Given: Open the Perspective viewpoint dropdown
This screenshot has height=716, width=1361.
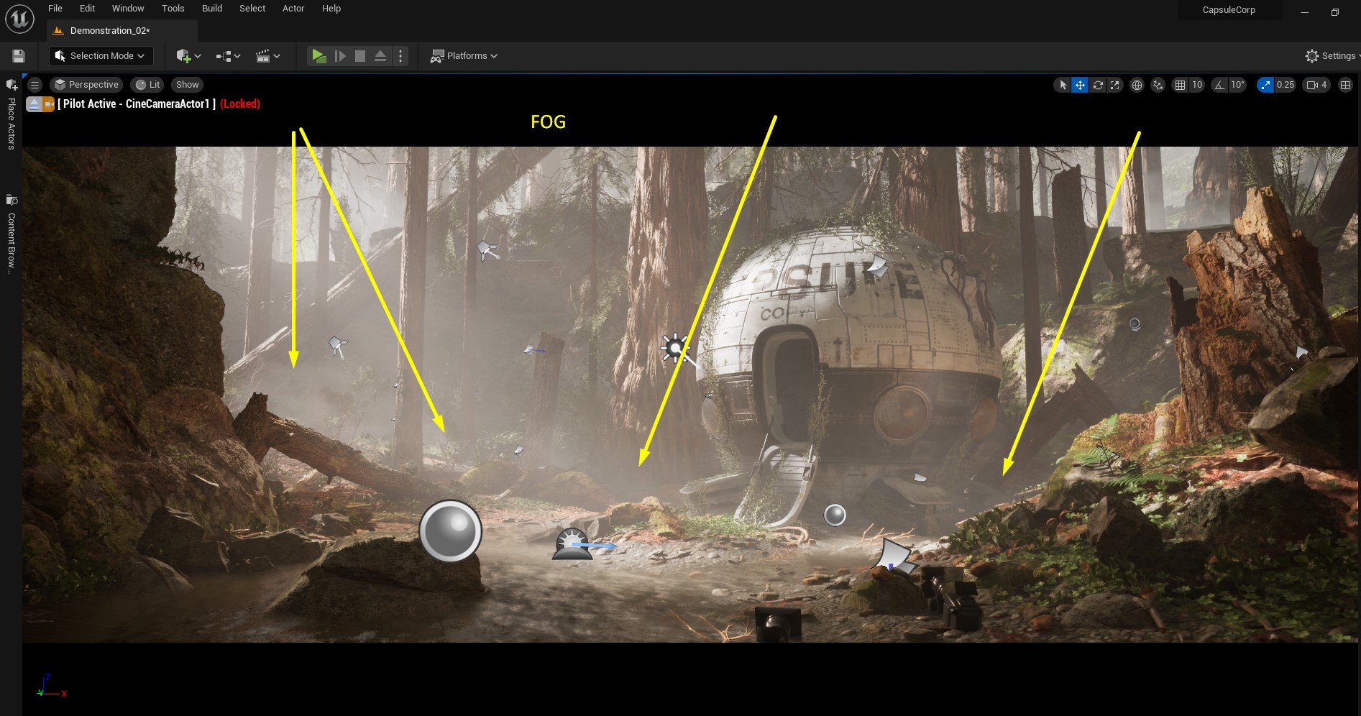Looking at the screenshot, I should 86,84.
